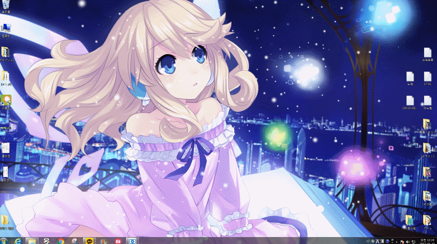Click the 漢 Hanja conversion button
437x244 pixels.
click(x=382, y=241)
